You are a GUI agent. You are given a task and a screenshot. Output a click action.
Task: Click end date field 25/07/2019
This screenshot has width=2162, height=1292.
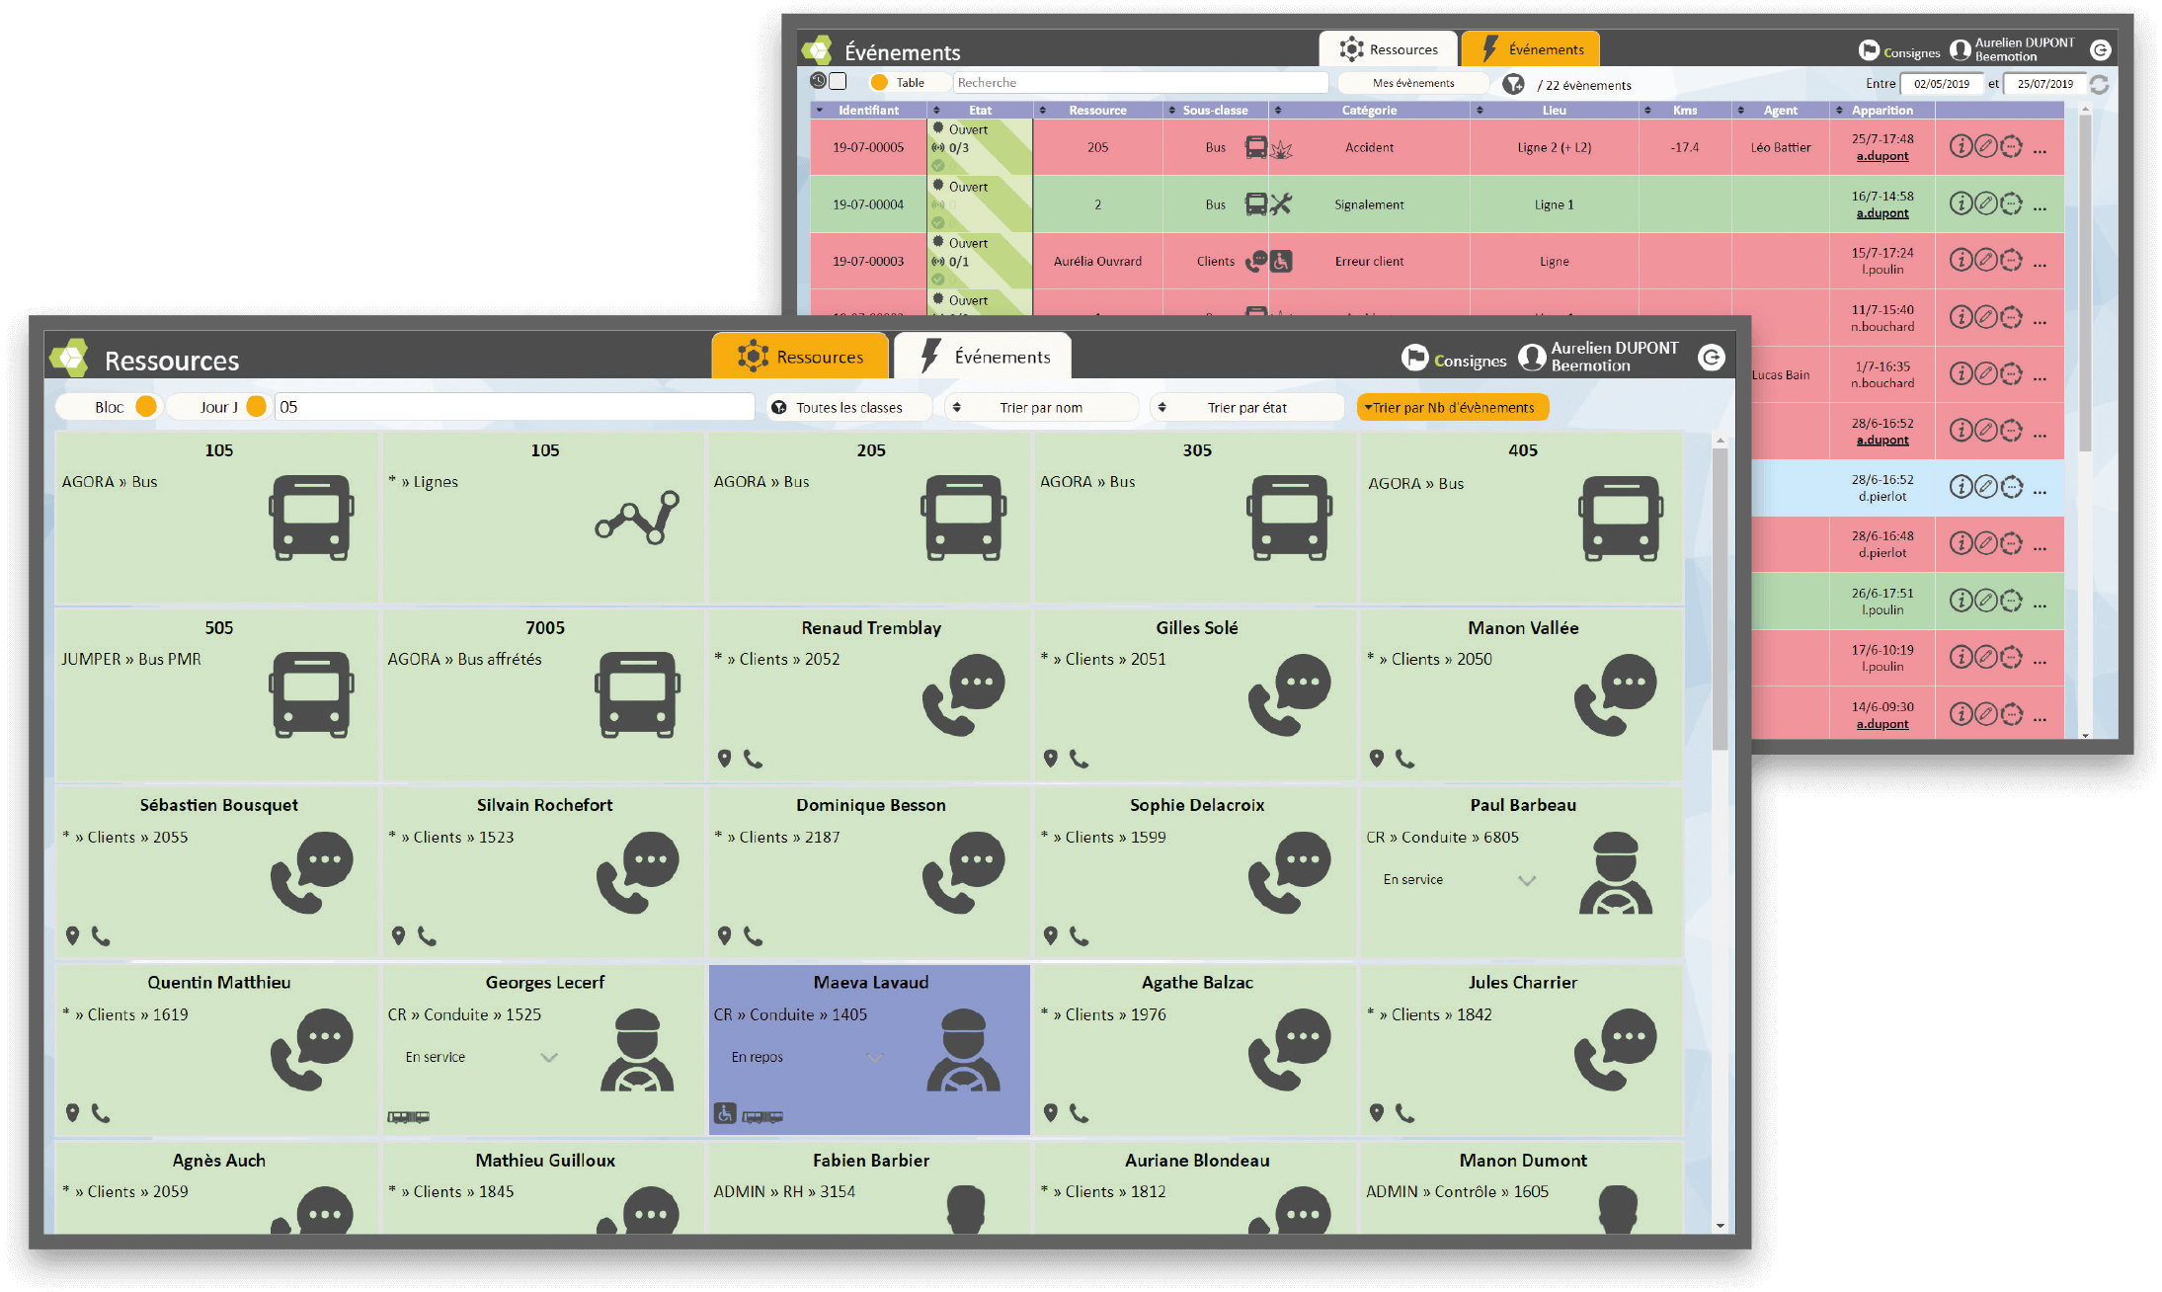[x=2044, y=84]
